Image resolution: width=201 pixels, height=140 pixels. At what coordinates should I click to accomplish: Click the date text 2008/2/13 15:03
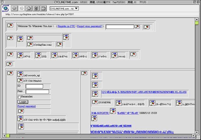(x=148, y=113)
